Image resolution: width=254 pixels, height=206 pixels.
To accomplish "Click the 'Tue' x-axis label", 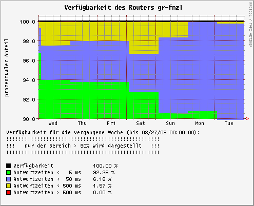I will [x=229, y=123].
